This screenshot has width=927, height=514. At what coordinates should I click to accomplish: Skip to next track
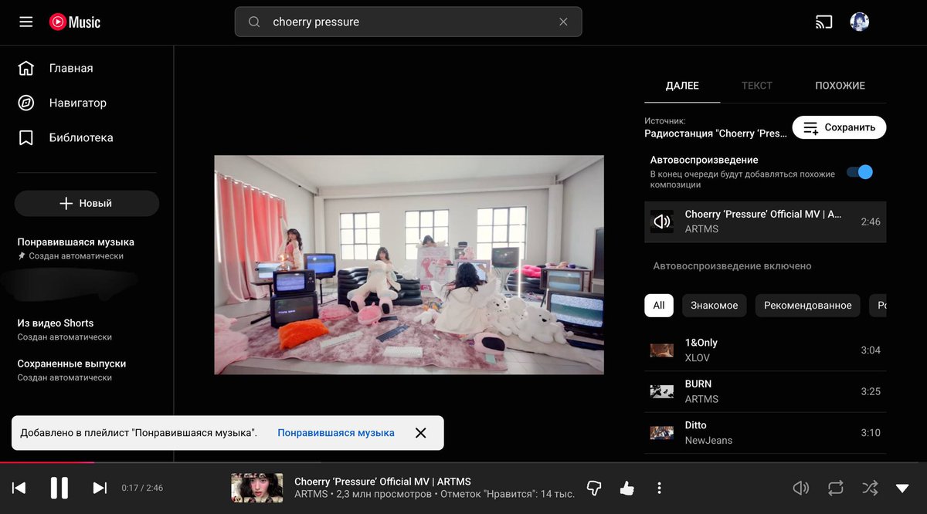100,488
